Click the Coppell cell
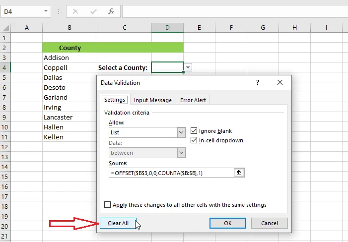 (70, 67)
